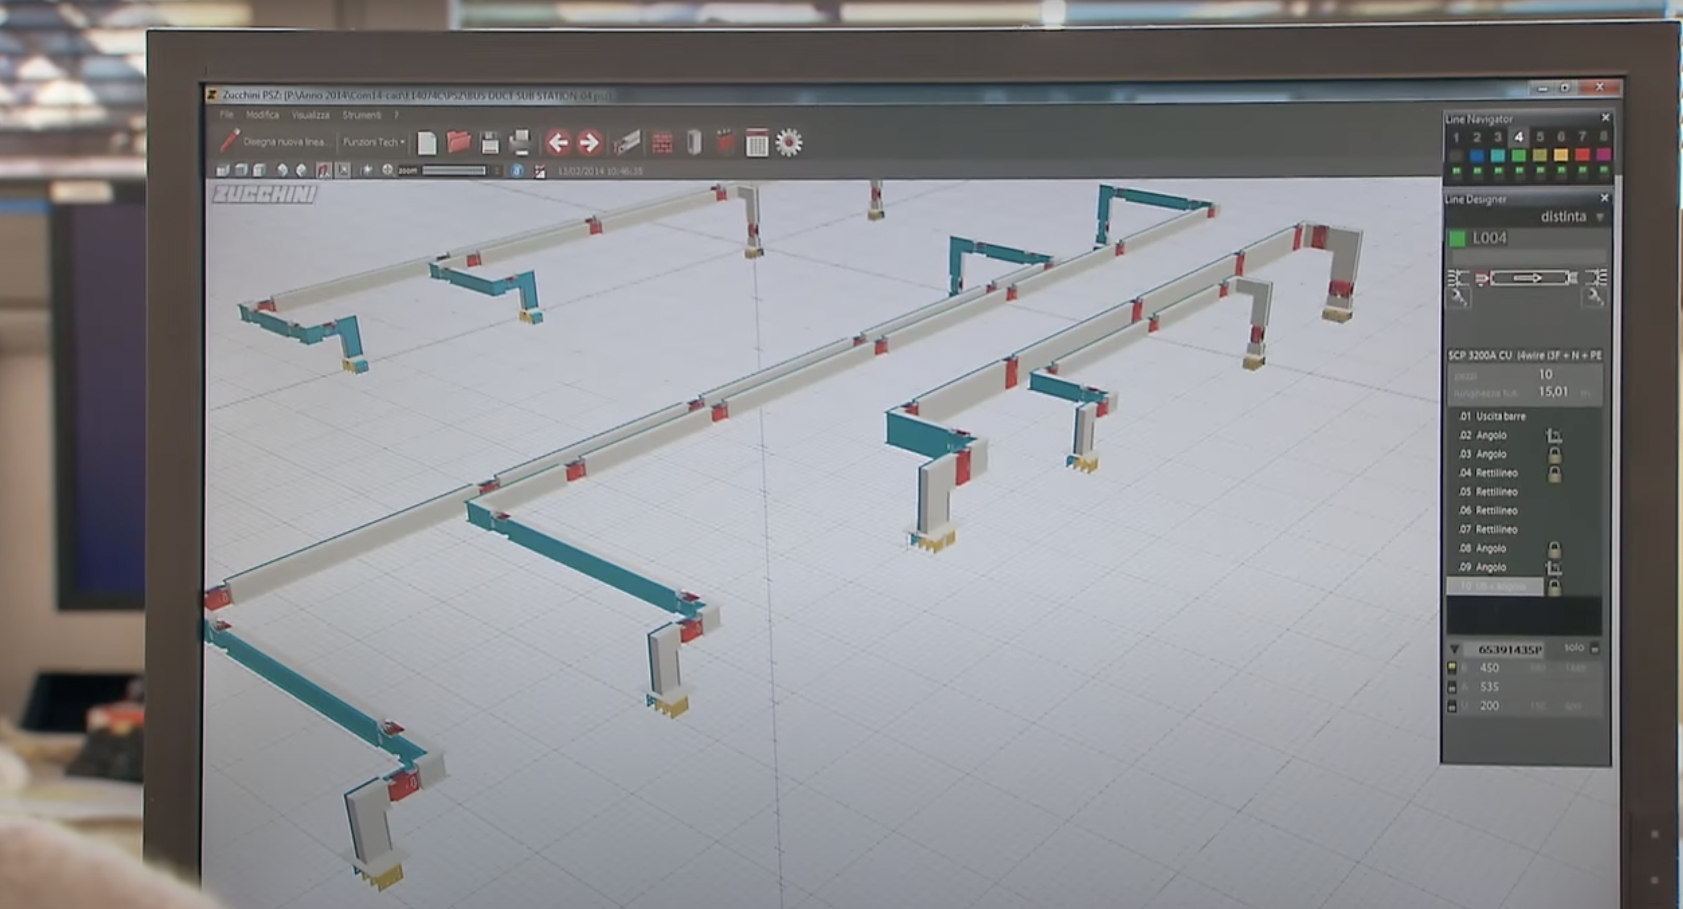Print the drawing with the printer icon

pyautogui.click(x=520, y=143)
